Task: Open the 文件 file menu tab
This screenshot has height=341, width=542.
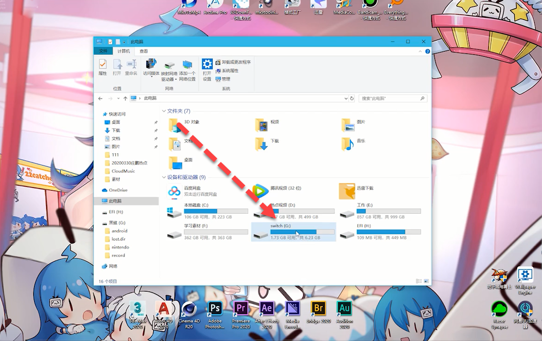Action: coord(103,51)
